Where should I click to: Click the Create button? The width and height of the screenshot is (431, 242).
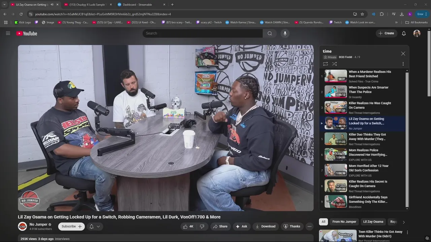pos(386,33)
